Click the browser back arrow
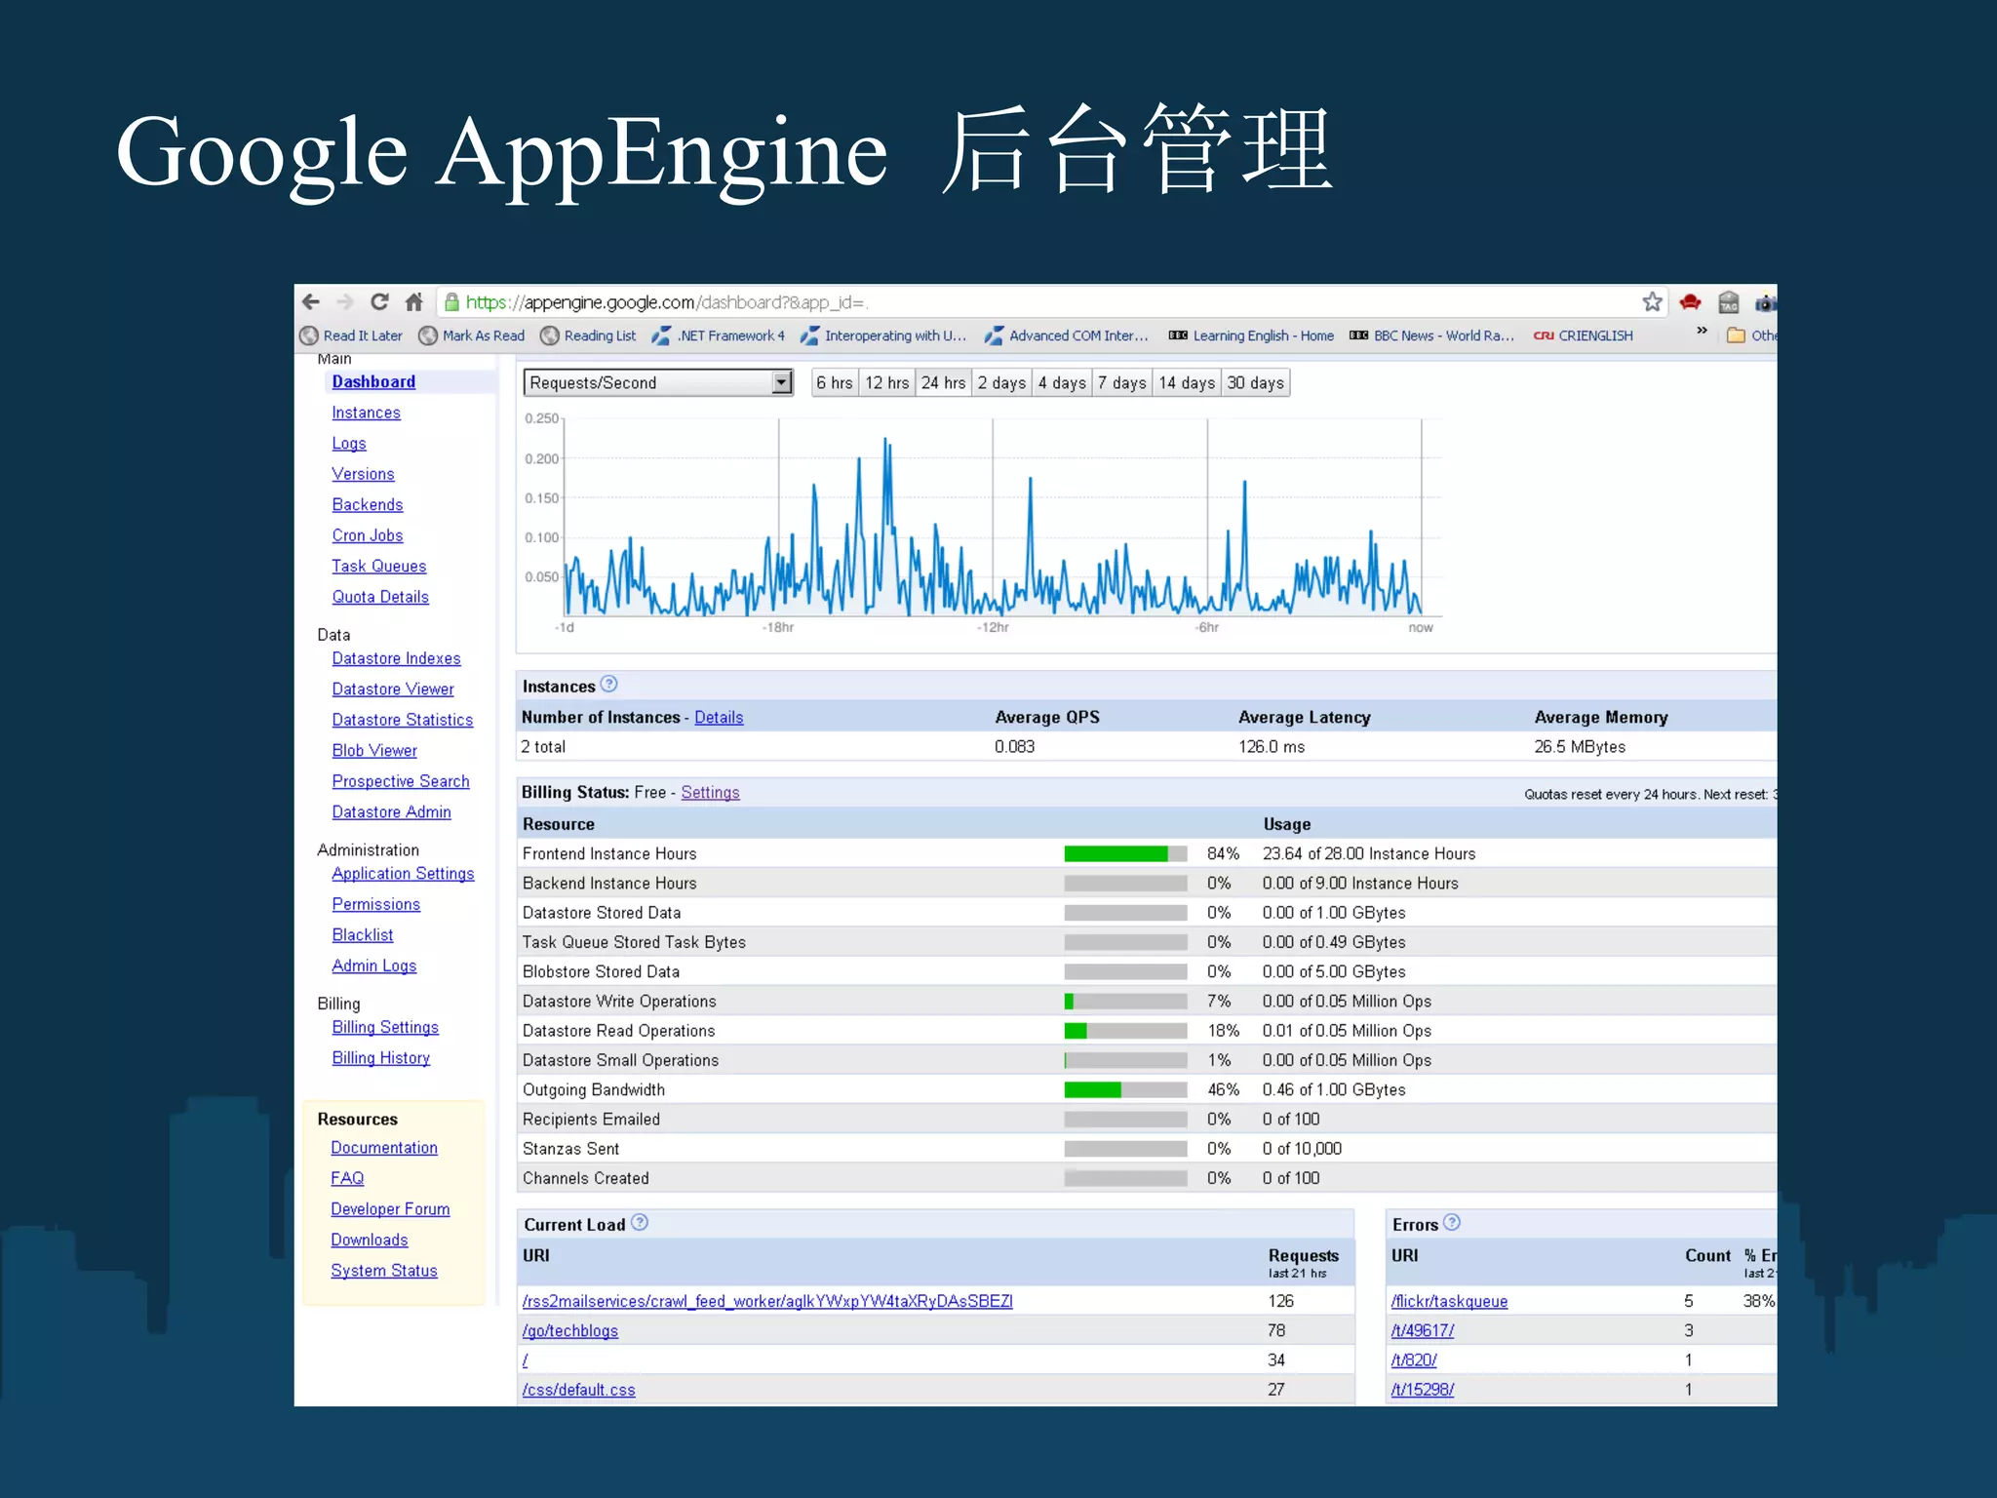This screenshot has width=1997, height=1498. [311, 302]
